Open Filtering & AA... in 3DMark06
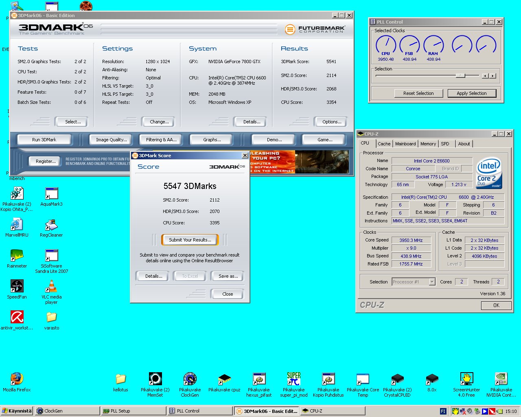The height and width of the screenshot is (417, 521). pos(161,140)
